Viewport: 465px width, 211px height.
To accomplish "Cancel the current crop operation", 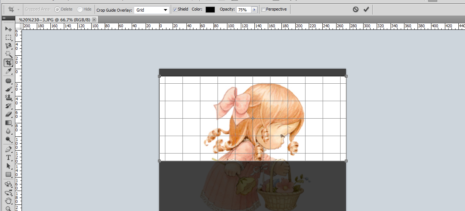I will (x=356, y=9).
